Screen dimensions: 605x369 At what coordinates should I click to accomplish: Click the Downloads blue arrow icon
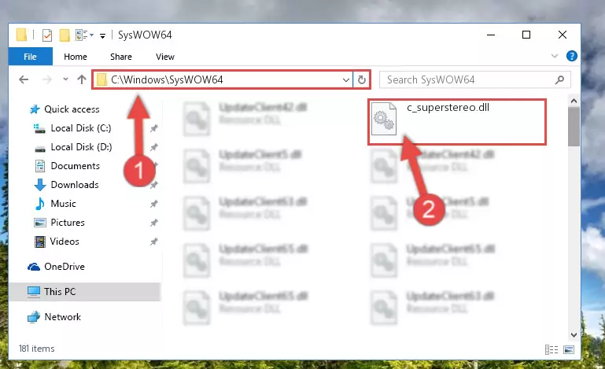pos(40,185)
